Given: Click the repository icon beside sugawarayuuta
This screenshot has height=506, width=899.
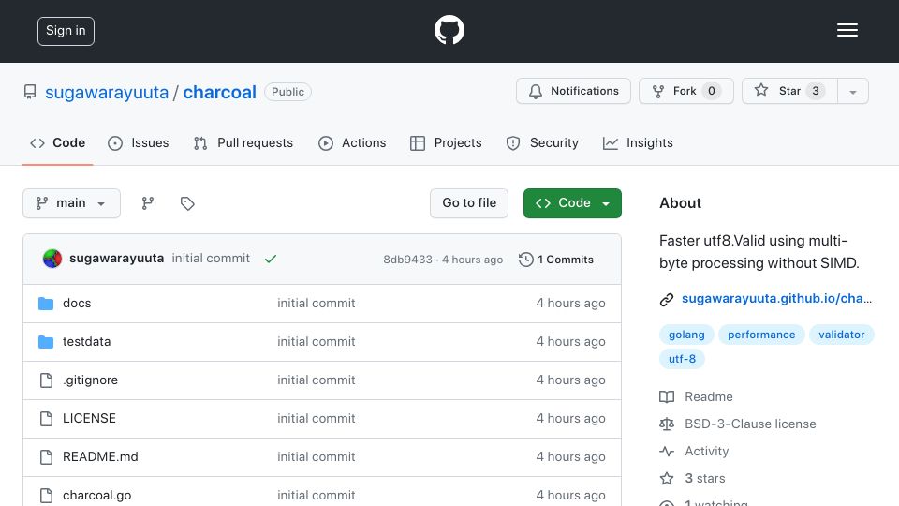Looking at the screenshot, I should (x=30, y=92).
